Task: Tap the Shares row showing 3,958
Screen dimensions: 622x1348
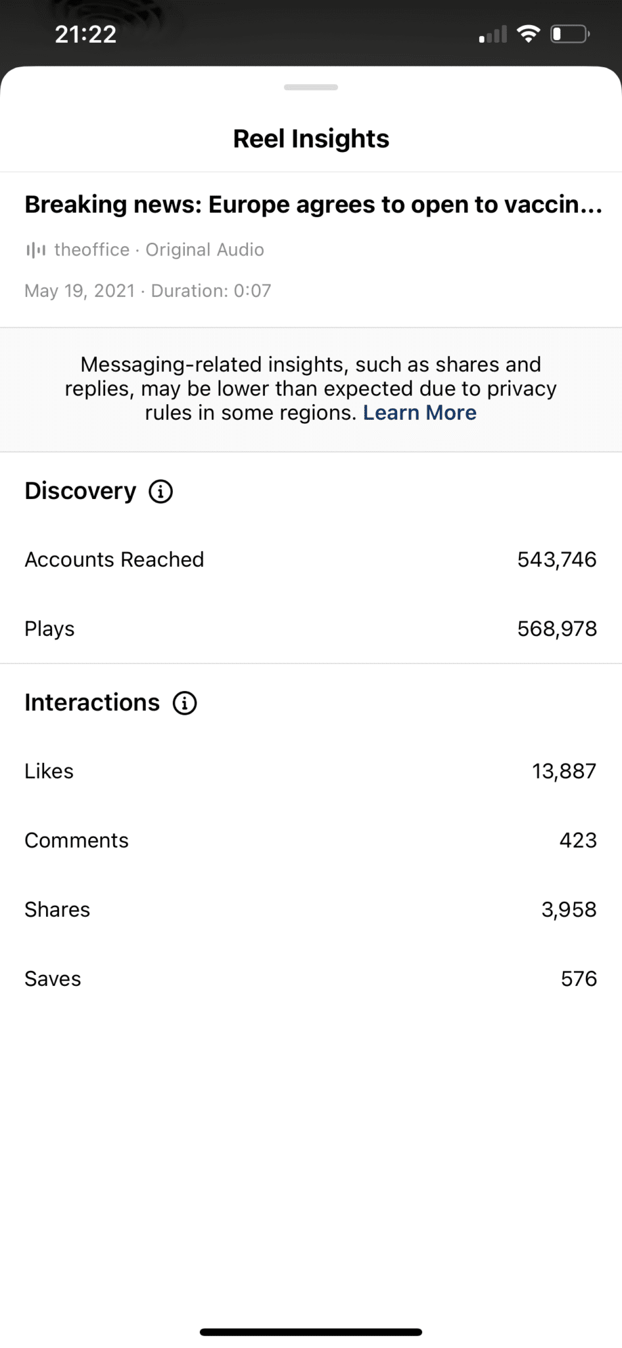Action: 311,910
